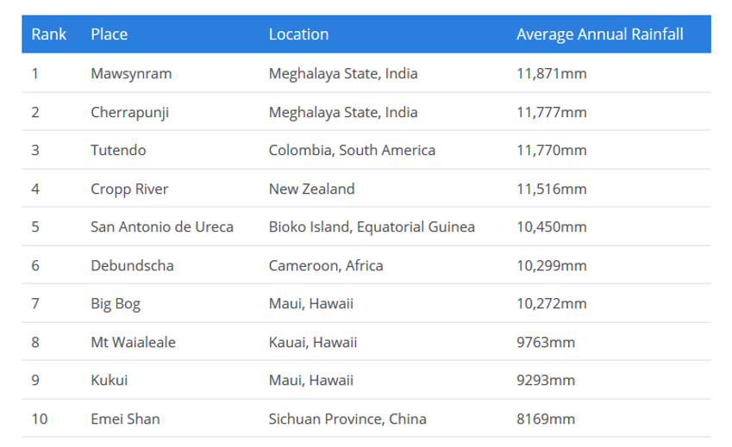Viewport: 732px width, 447px height.
Task: Click the Debundscha place name
Action: coord(132,265)
